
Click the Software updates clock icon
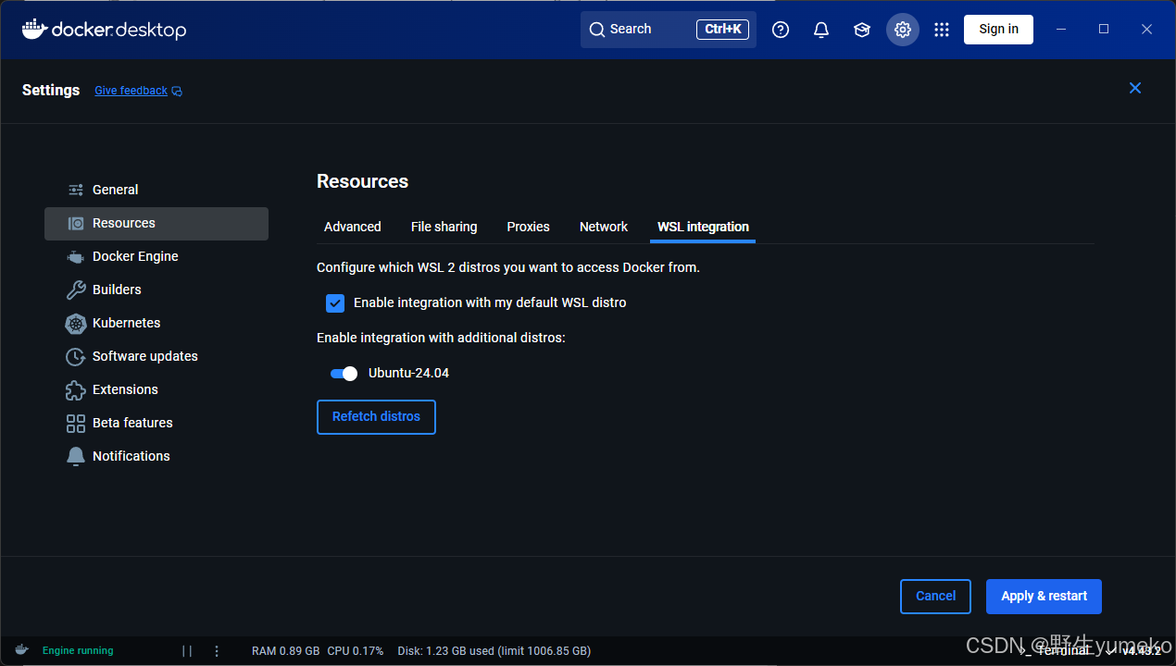[x=76, y=356]
